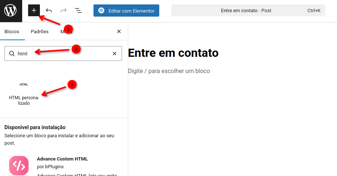Click the Advance Custom HTML title
Image resolution: width=337 pixels, height=176 pixels.
(62, 159)
